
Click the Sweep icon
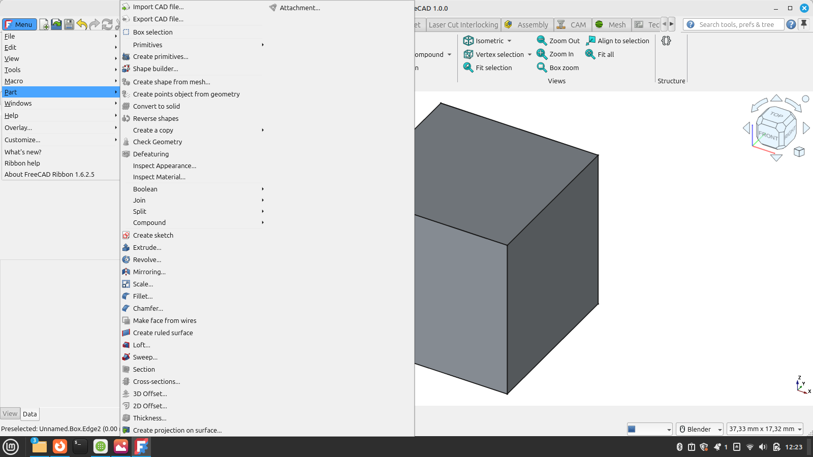point(126,357)
